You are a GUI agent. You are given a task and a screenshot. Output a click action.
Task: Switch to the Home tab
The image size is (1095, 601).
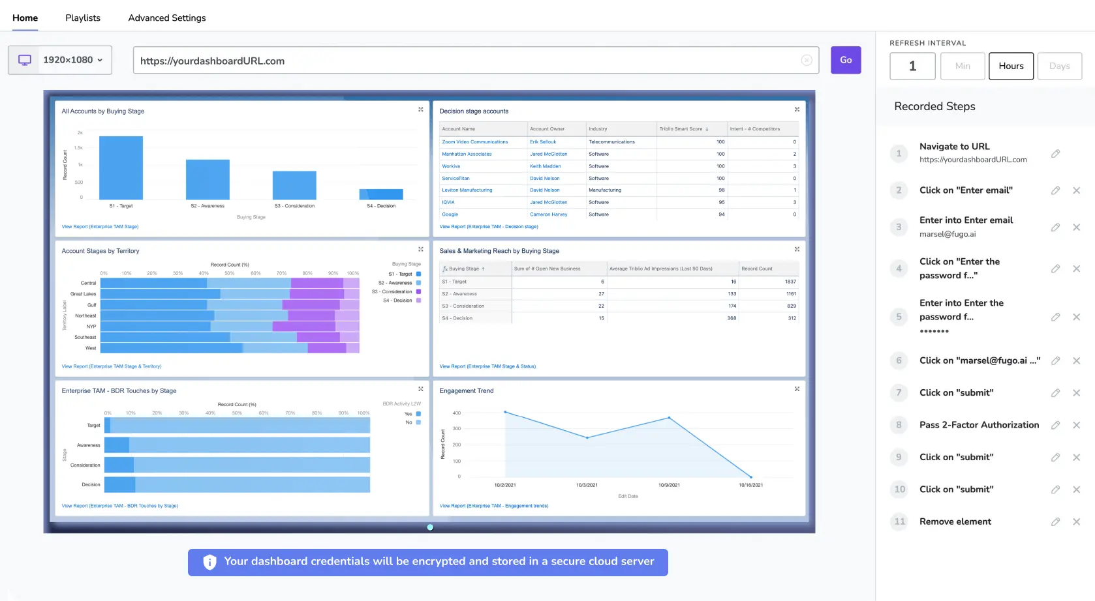point(25,18)
